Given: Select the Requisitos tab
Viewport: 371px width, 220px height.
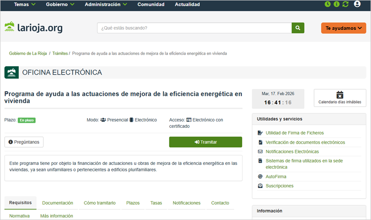Looking at the screenshot, I should click(x=20, y=203).
